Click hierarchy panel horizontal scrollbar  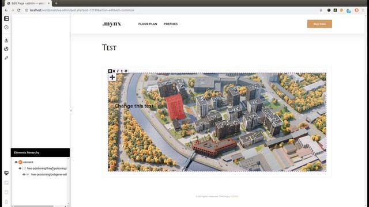(33, 206)
